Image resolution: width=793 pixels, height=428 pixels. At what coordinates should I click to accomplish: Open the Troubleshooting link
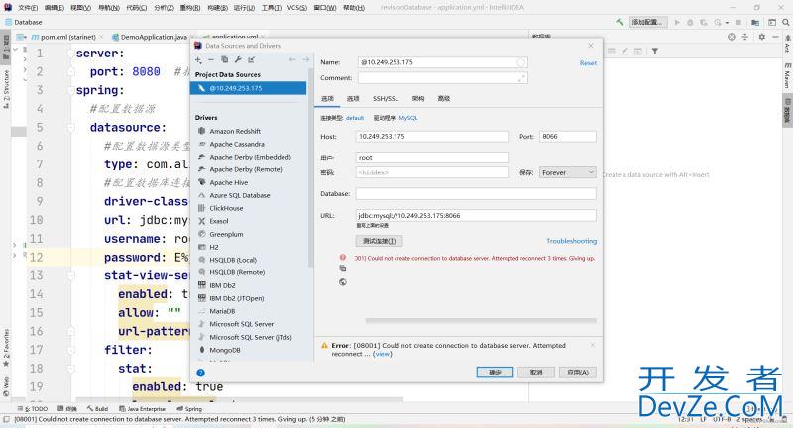click(572, 241)
